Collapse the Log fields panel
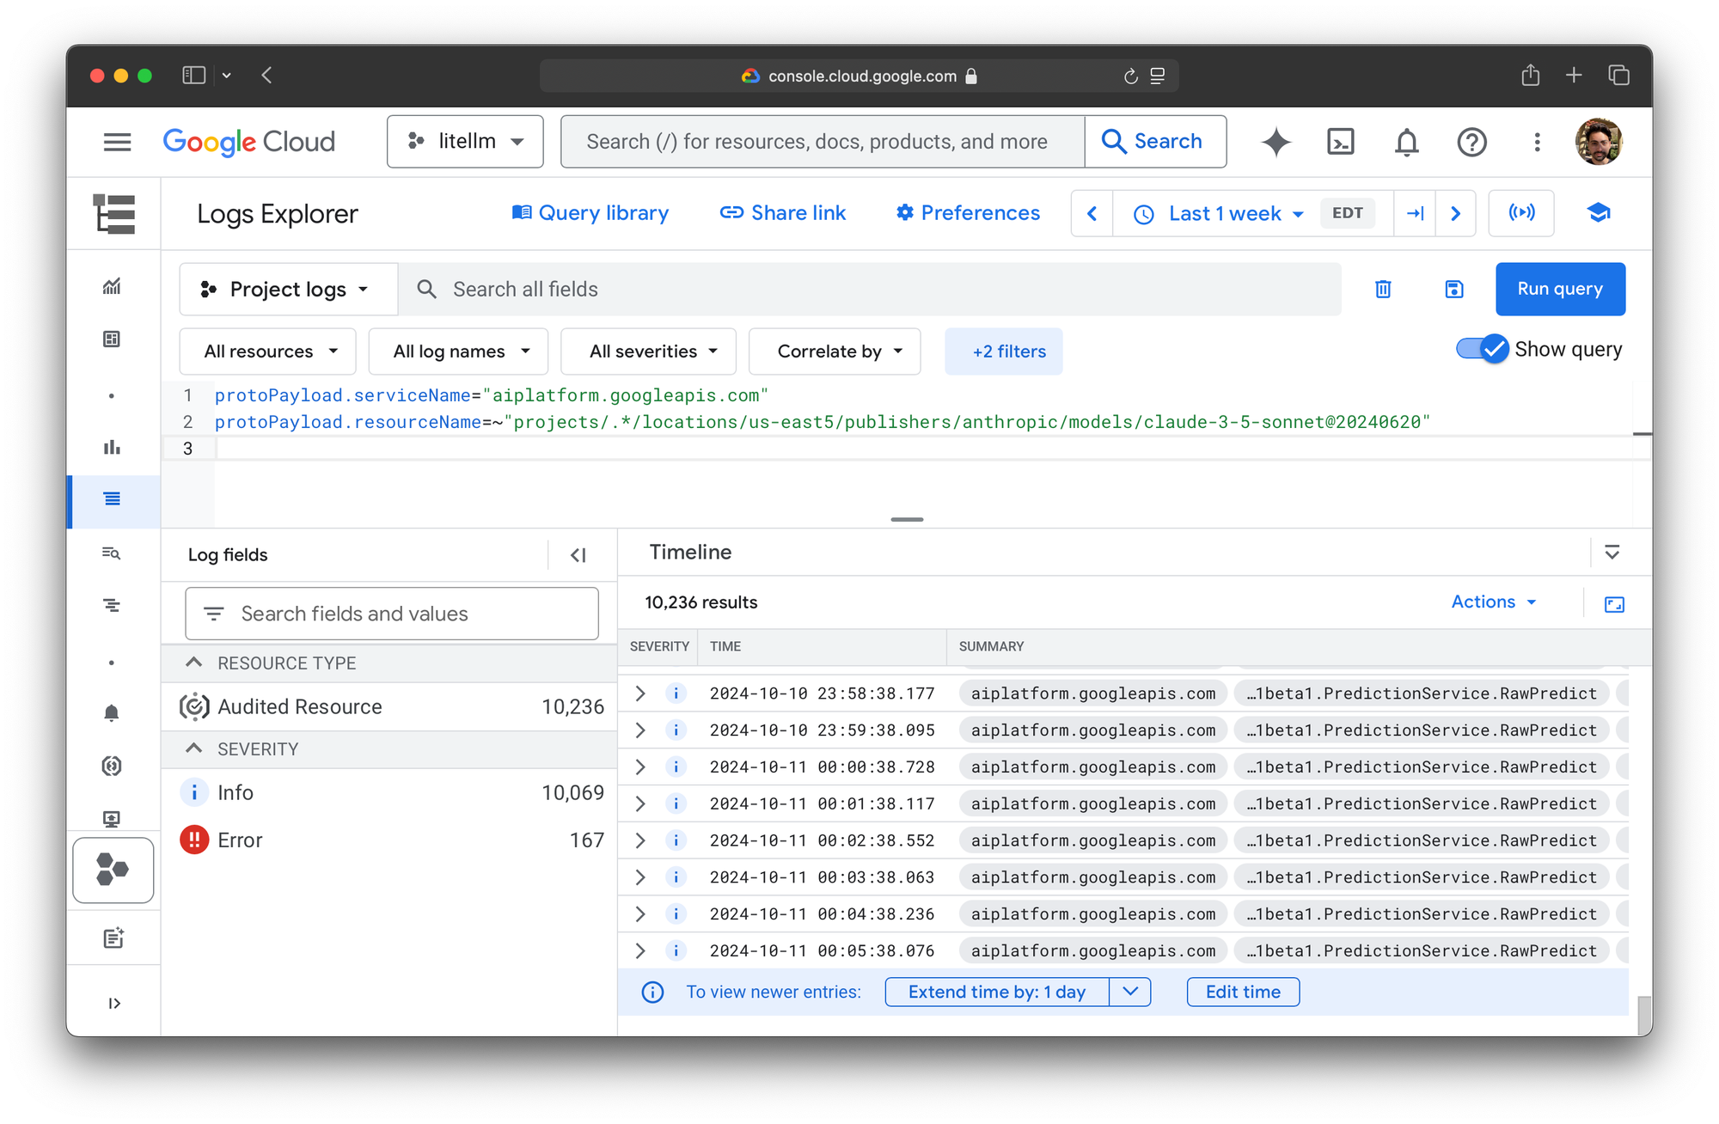The width and height of the screenshot is (1719, 1124). coord(578,555)
